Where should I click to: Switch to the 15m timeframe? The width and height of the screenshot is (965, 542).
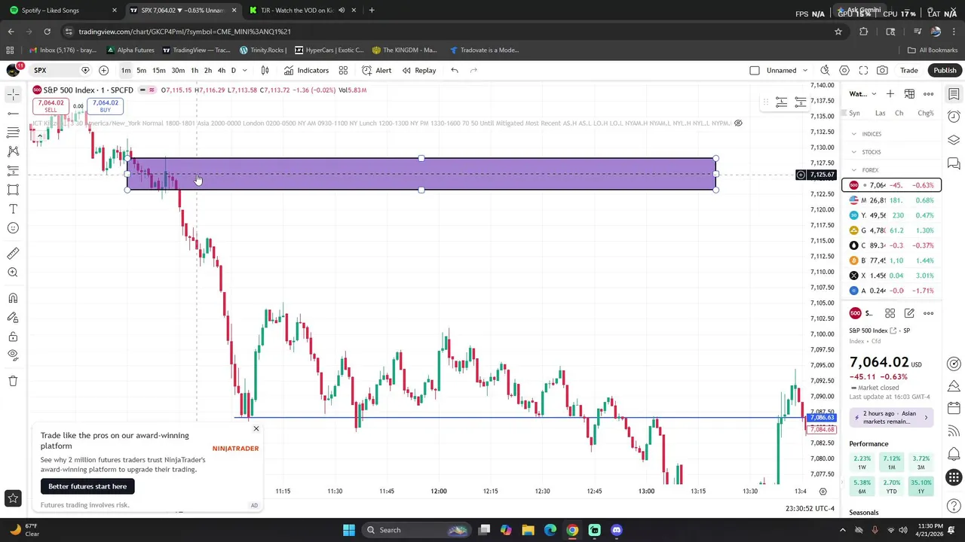159,71
